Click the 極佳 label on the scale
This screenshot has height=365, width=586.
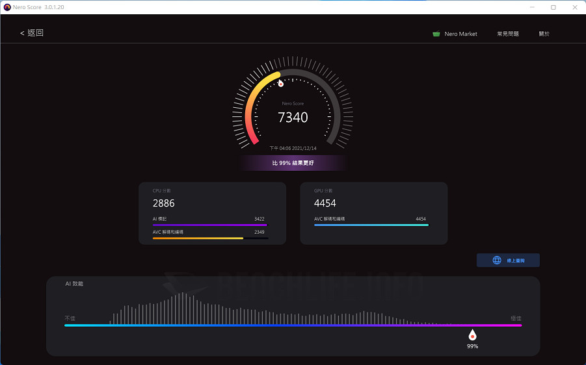click(516, 318)
